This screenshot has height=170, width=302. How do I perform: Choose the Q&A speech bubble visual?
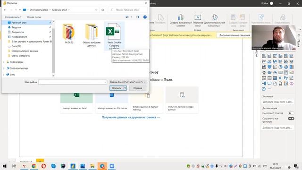coord(269,84)
